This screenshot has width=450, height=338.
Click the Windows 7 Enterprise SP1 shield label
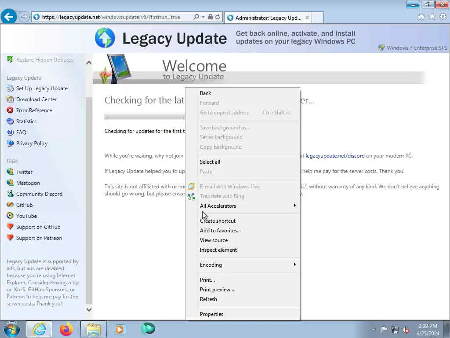(x=413, y=48)
